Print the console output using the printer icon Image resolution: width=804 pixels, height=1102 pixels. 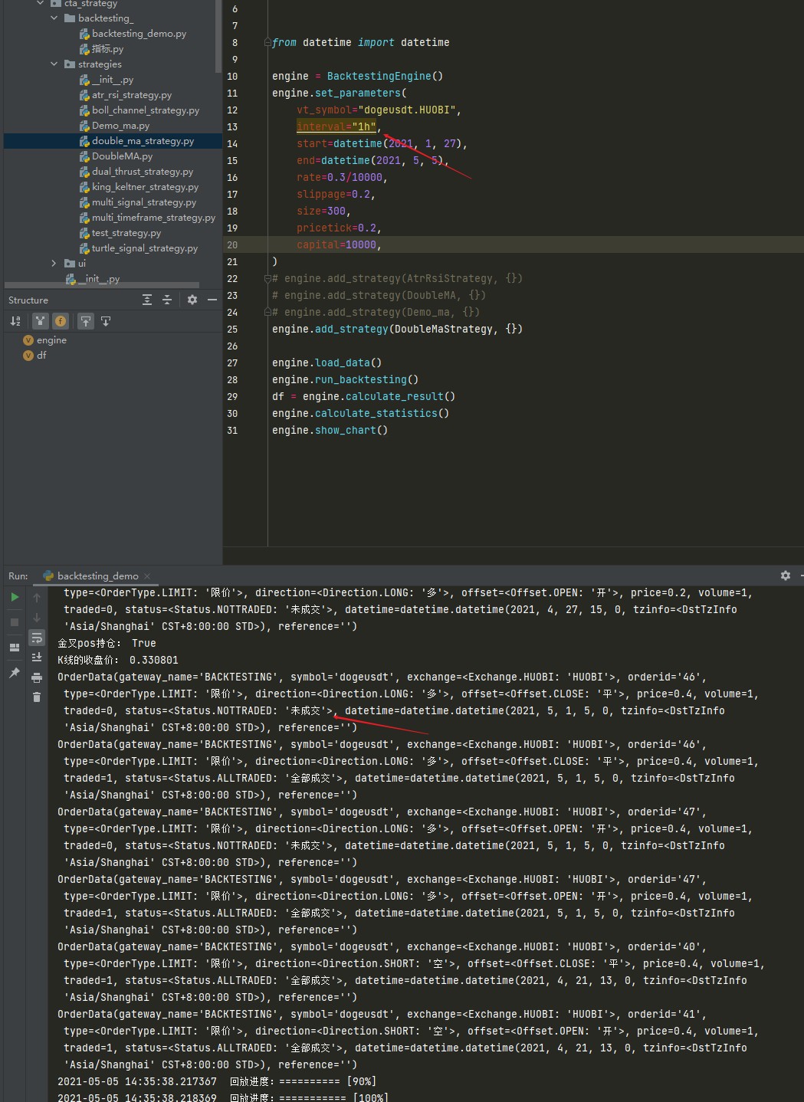pos(37,677)
